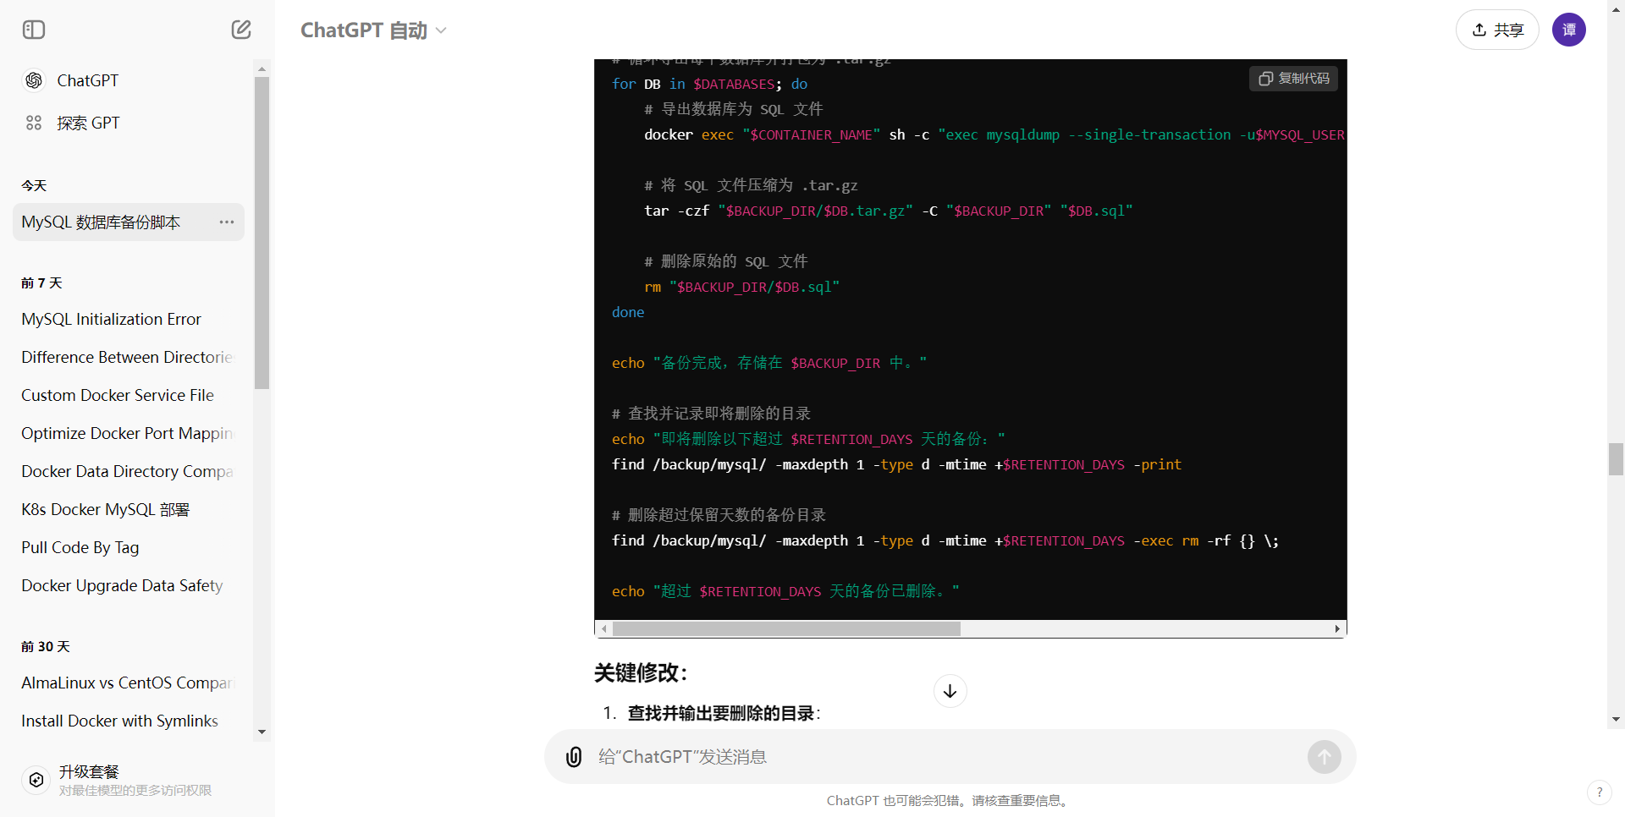Click the page scrollbar down arrow
The image size is (1625, 817).
click(1616, 720)
